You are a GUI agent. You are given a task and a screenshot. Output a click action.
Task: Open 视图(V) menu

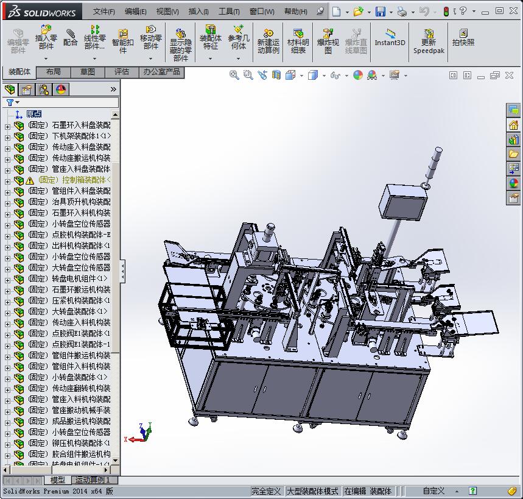coord(167,12)
